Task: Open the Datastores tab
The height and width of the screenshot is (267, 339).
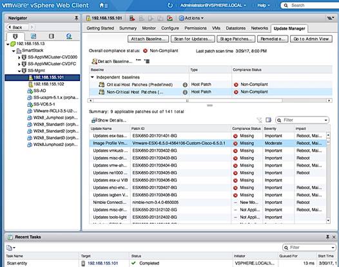Action: (236, 28)
